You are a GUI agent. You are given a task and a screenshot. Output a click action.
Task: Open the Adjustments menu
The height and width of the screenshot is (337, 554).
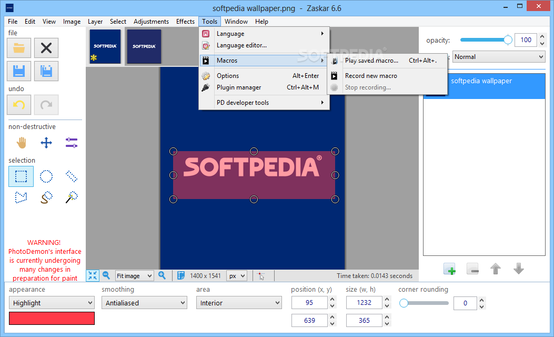tap(151, 22)
